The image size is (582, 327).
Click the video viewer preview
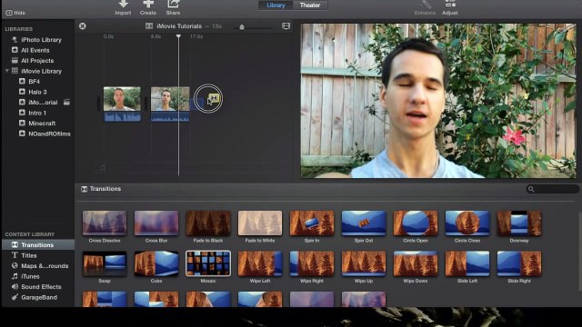(x=438, y=101)
